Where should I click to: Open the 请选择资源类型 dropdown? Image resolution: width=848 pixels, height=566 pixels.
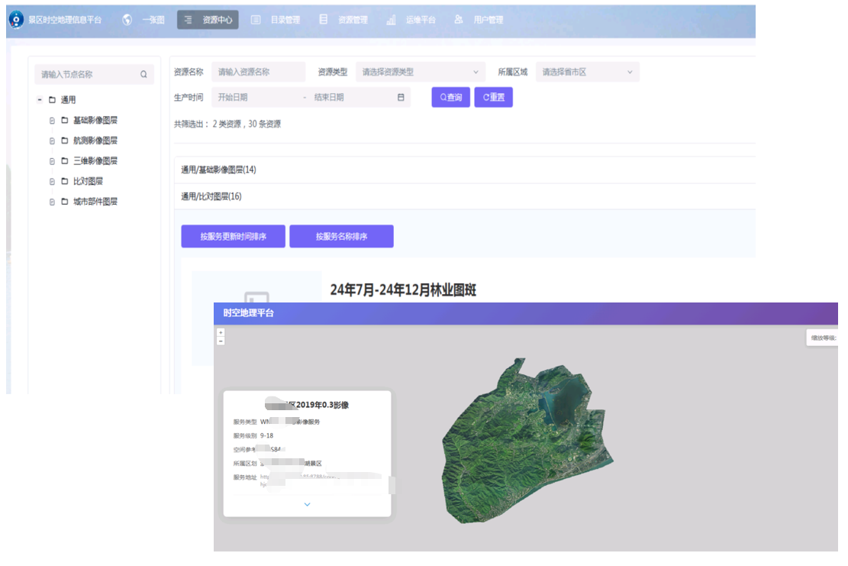(x=421, y=72)
